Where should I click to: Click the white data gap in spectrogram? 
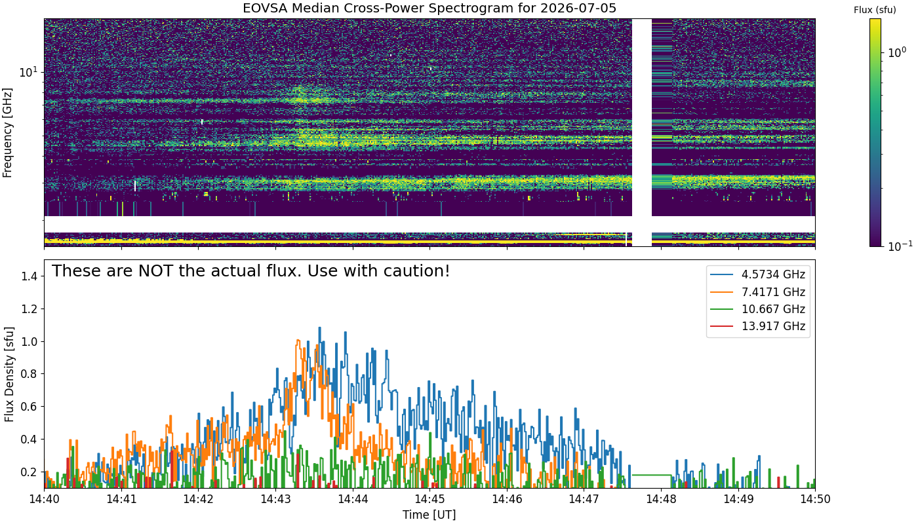[x=642, y=132]
